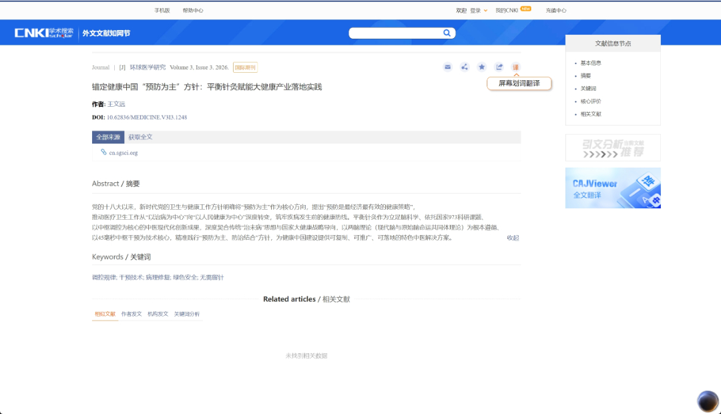The width and height of the screenshot is (721, 414).
Task: Open 充值中心 link
Action: click(x=556, y=11)
